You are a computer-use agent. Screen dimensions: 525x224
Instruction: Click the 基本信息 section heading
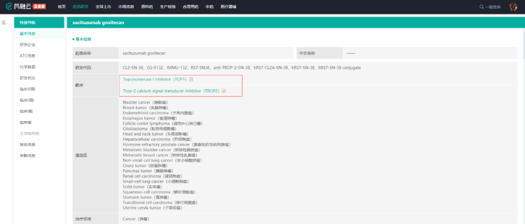pos(82,39)
